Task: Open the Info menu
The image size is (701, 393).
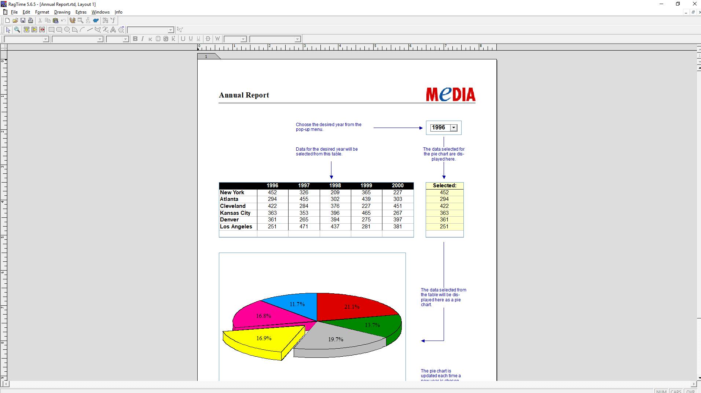Action: click(x=118, y=12)
